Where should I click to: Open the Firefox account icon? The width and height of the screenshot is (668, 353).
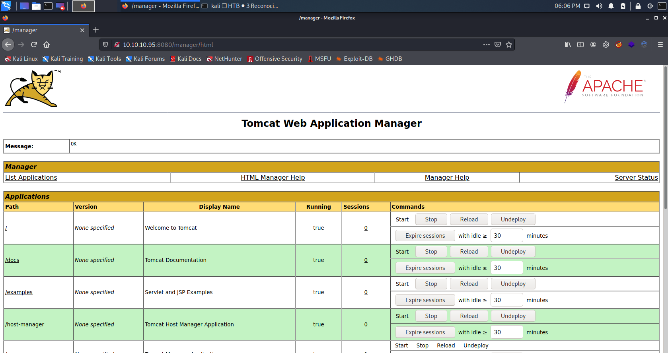point(593,45)
